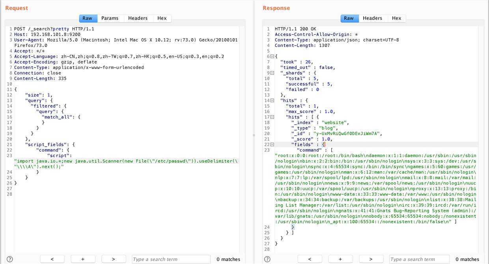
Task: Click the "Content-Length: 335" request header
Action: [40, 79]
